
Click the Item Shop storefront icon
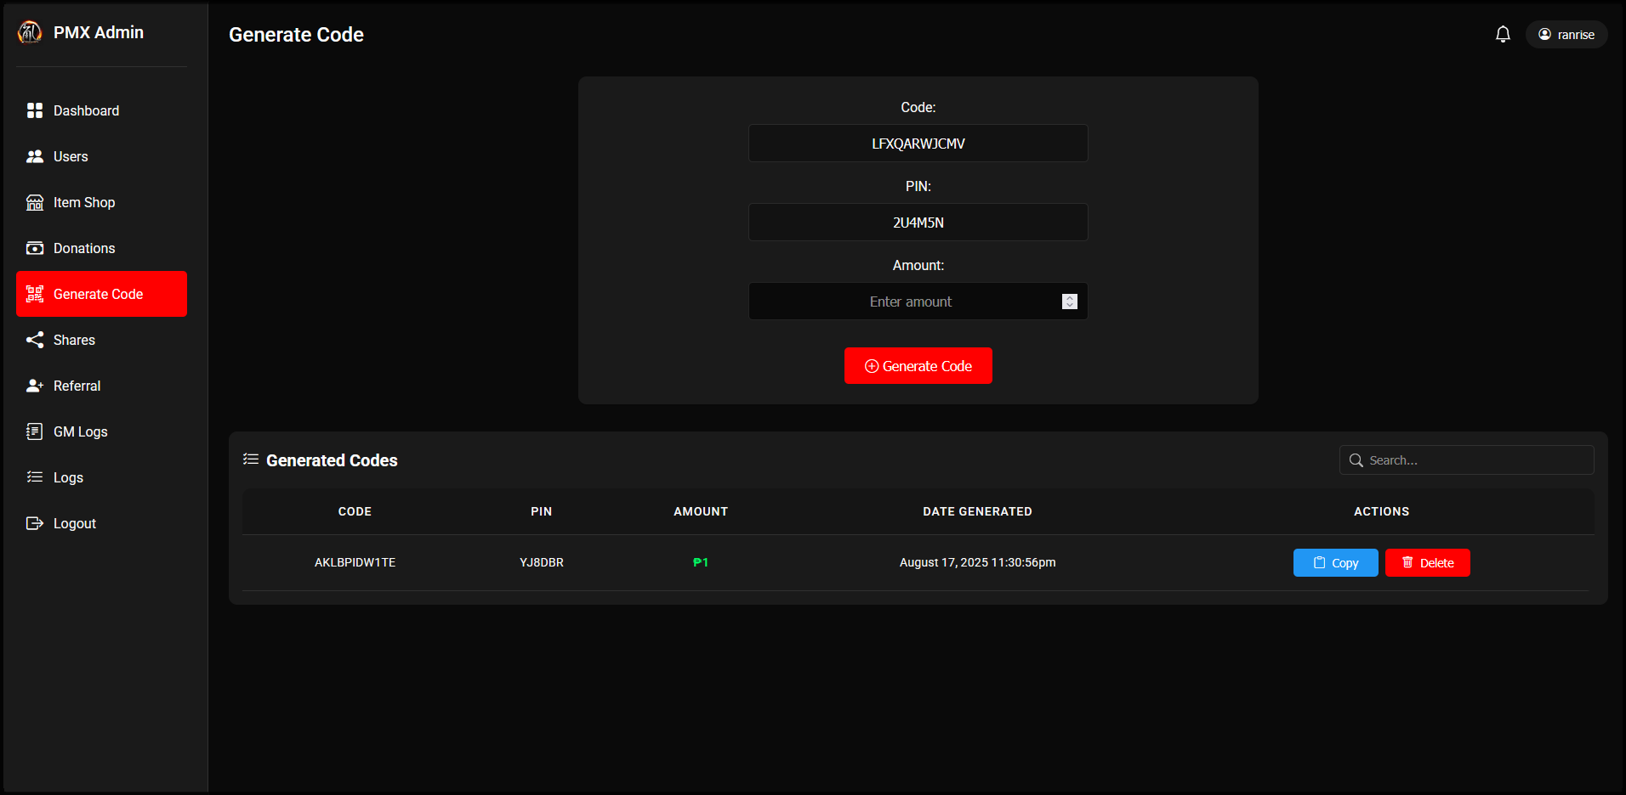pos(35,202)
